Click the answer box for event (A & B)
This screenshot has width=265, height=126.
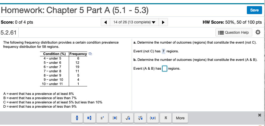click(x=164, y=69)
